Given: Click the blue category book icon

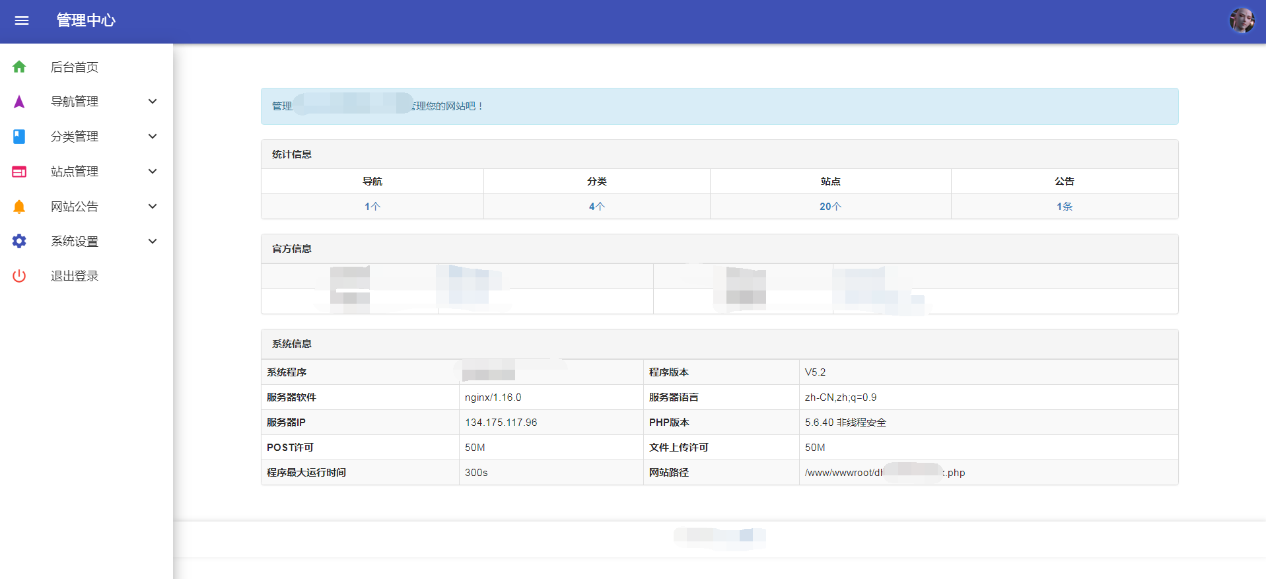Looking at the screenshot, I should tap(19, 137).
